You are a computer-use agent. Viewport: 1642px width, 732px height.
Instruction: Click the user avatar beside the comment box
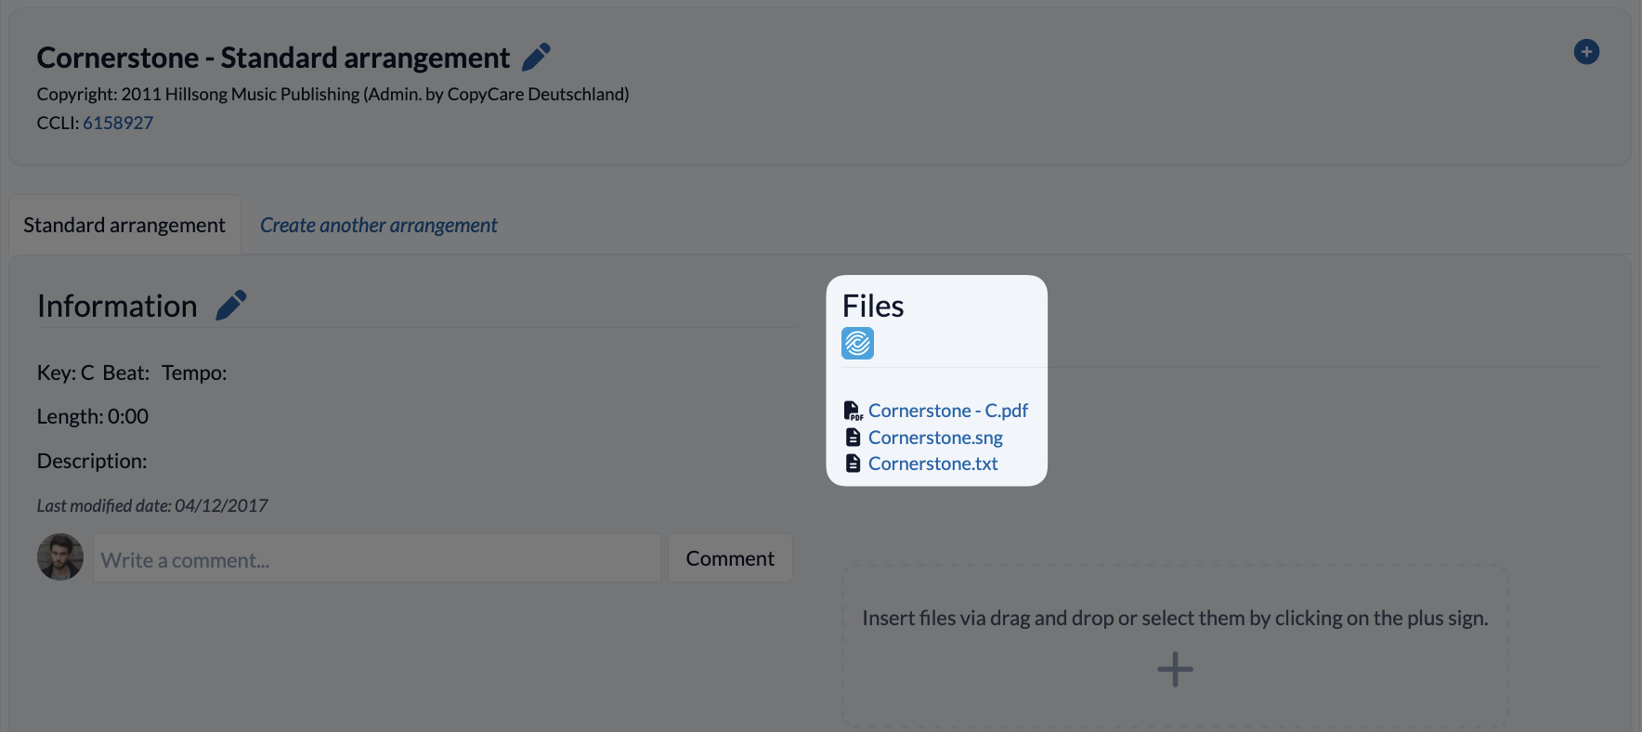[x=60, y=557]
